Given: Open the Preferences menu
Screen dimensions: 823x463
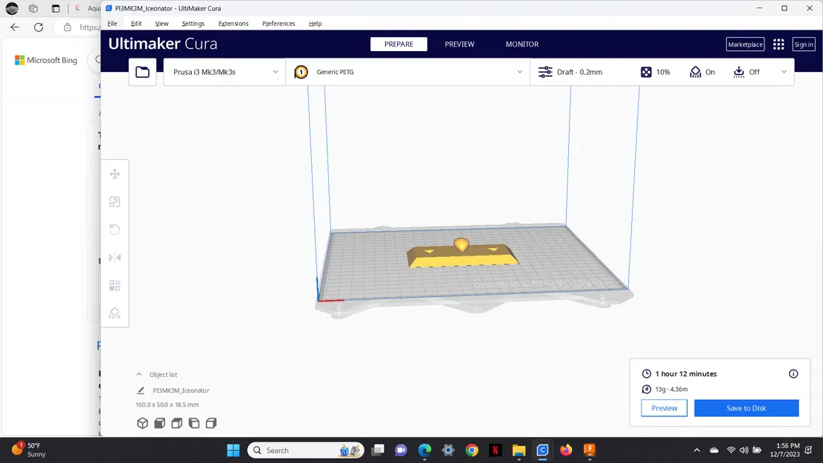Looking at the screenshot, I should (x=279, y=24).
